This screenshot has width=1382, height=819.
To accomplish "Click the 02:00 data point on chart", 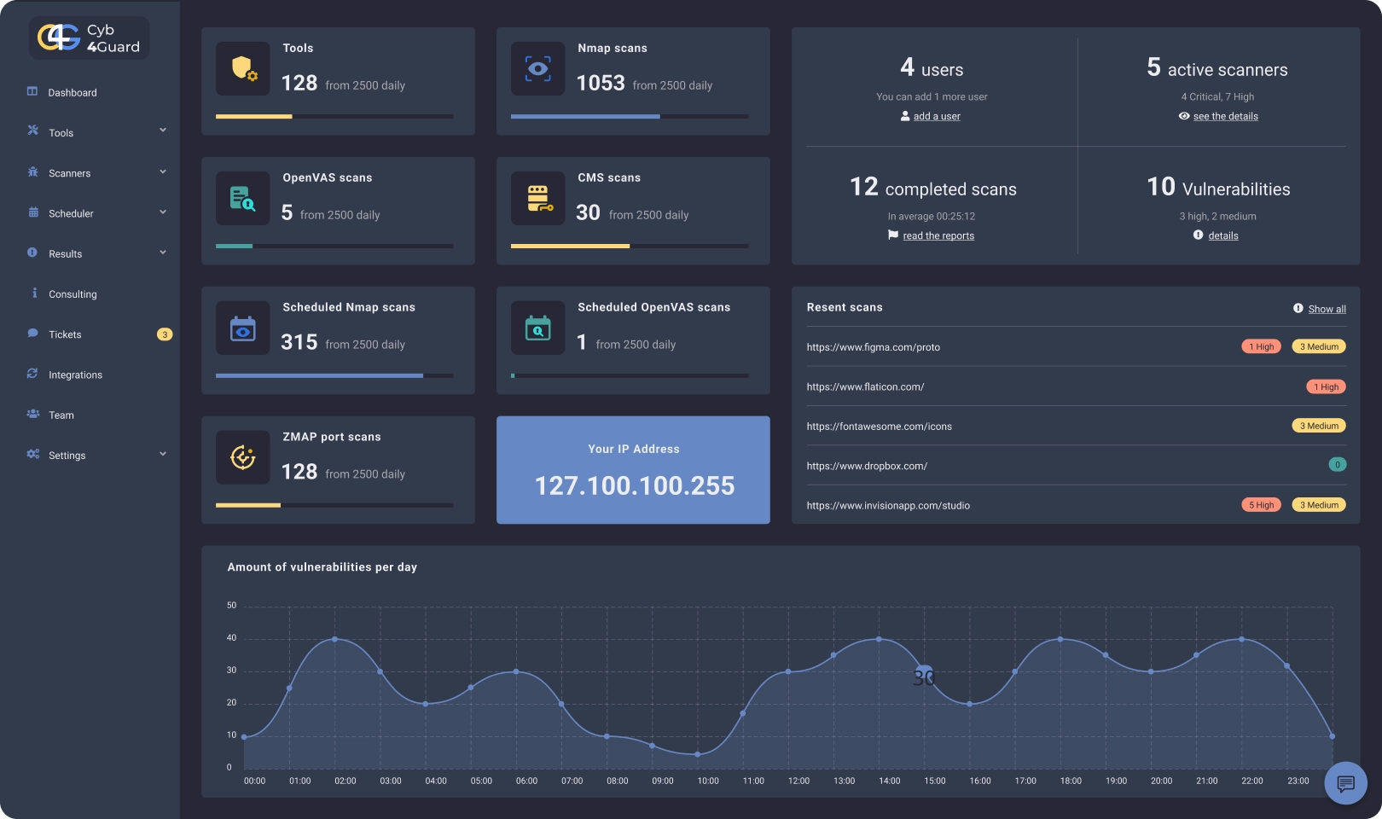I will coord(334,639).
